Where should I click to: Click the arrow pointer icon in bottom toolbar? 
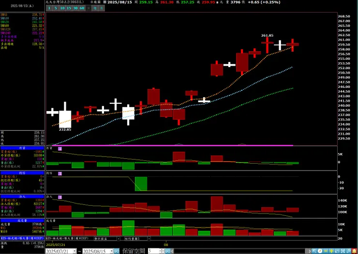coord(314,251)
